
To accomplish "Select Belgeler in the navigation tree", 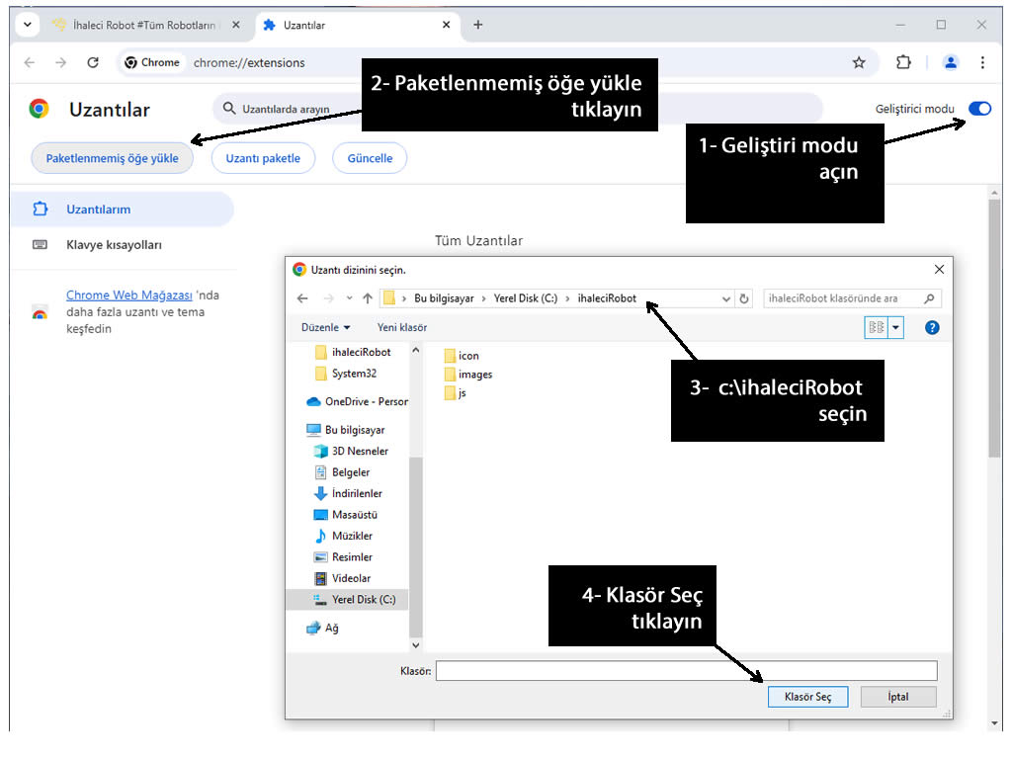I will 342,472.
